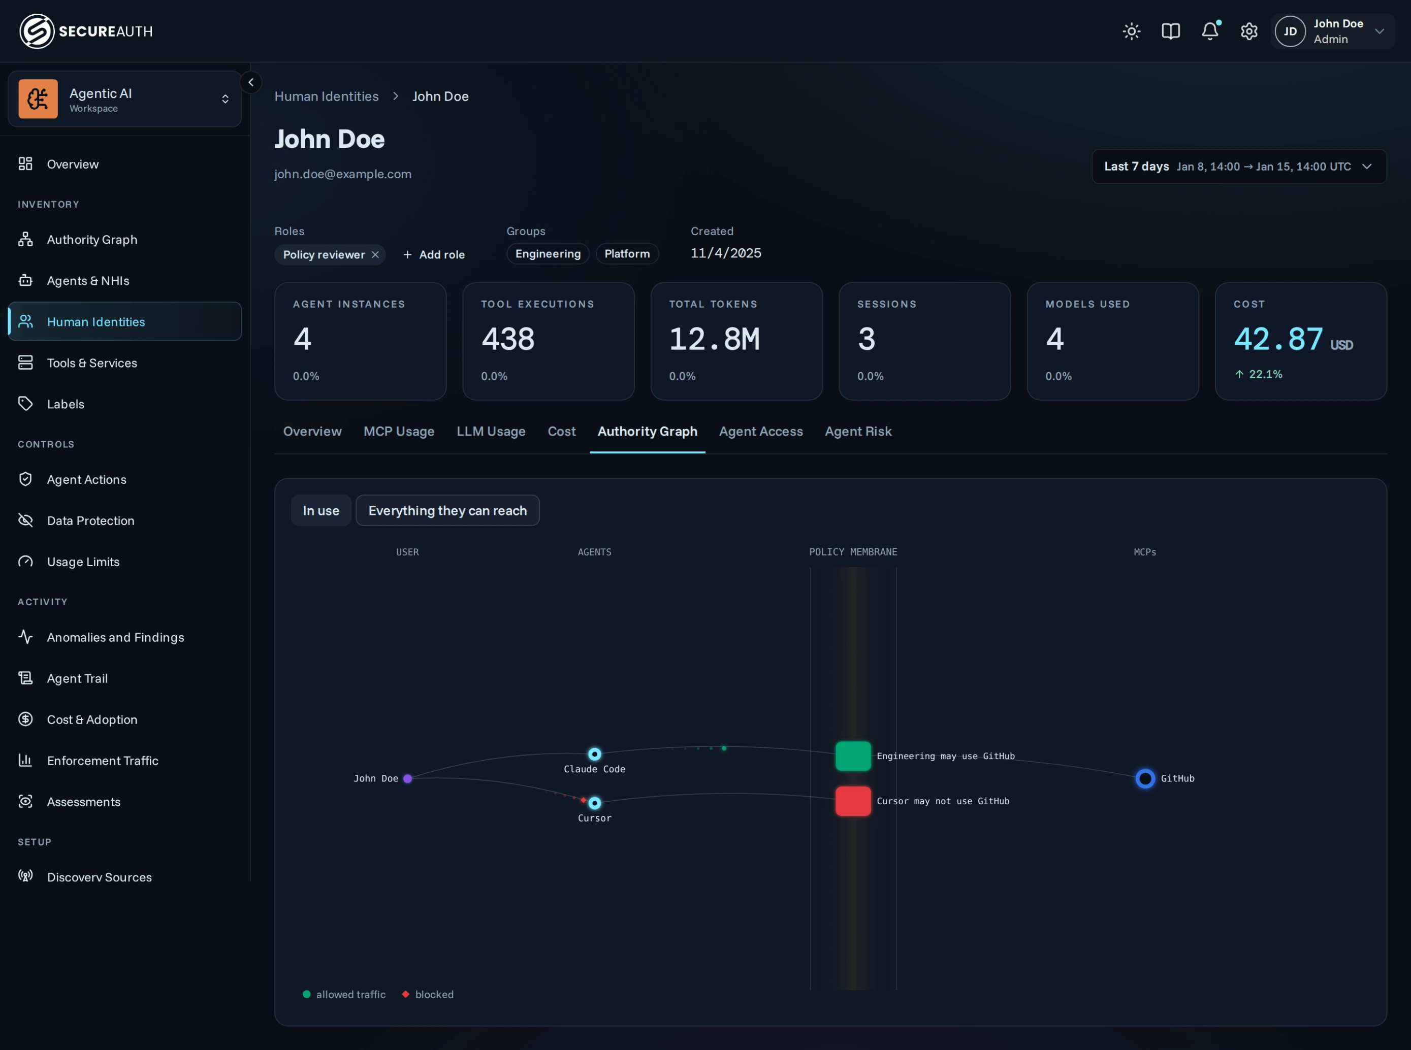Click the Labels tag icon
The height and width of the screenshot is (1050, 1411).
pyautogui.click(x=25, y=404)
